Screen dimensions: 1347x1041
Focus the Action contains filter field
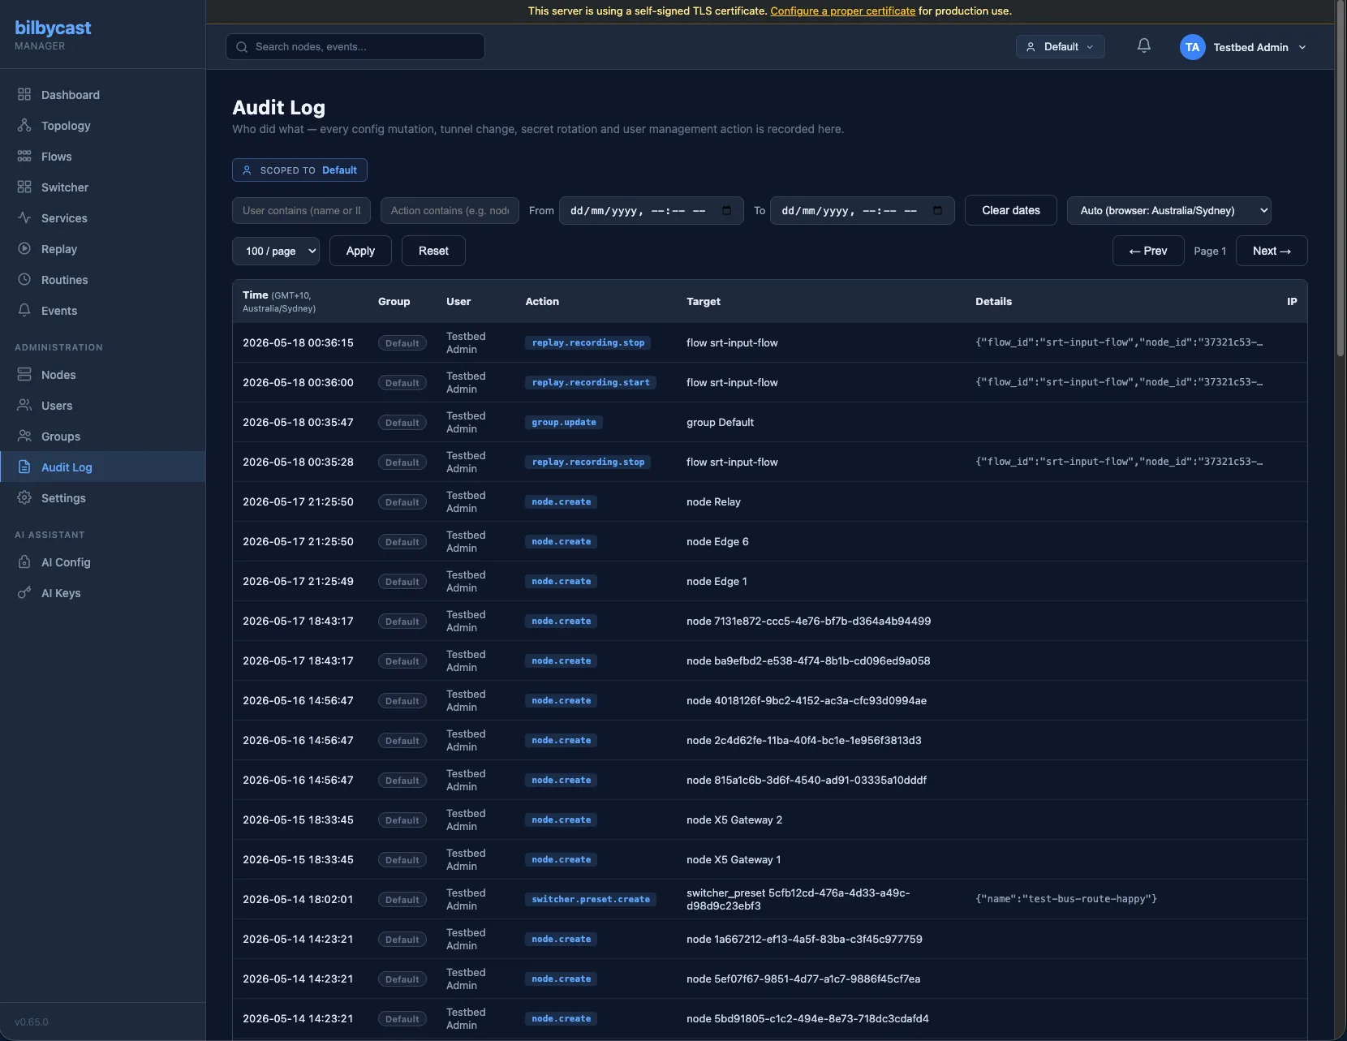(450, 210)
